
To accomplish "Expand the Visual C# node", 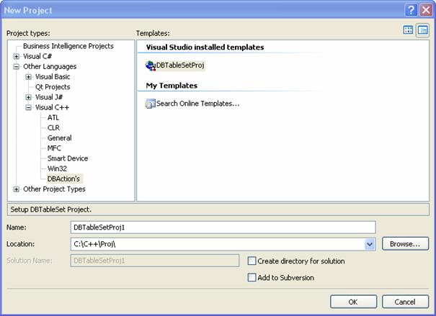I will click(17, 56).
